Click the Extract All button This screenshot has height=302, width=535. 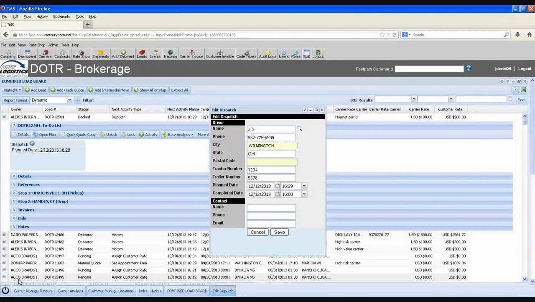tap(180, 90)
